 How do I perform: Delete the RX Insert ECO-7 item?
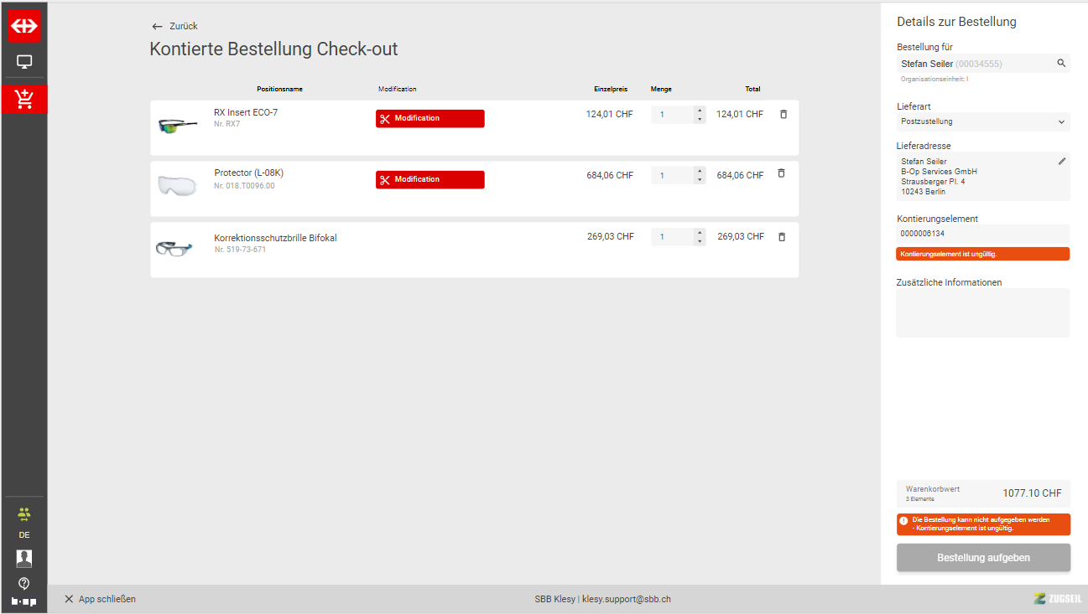tap(783, 114)
